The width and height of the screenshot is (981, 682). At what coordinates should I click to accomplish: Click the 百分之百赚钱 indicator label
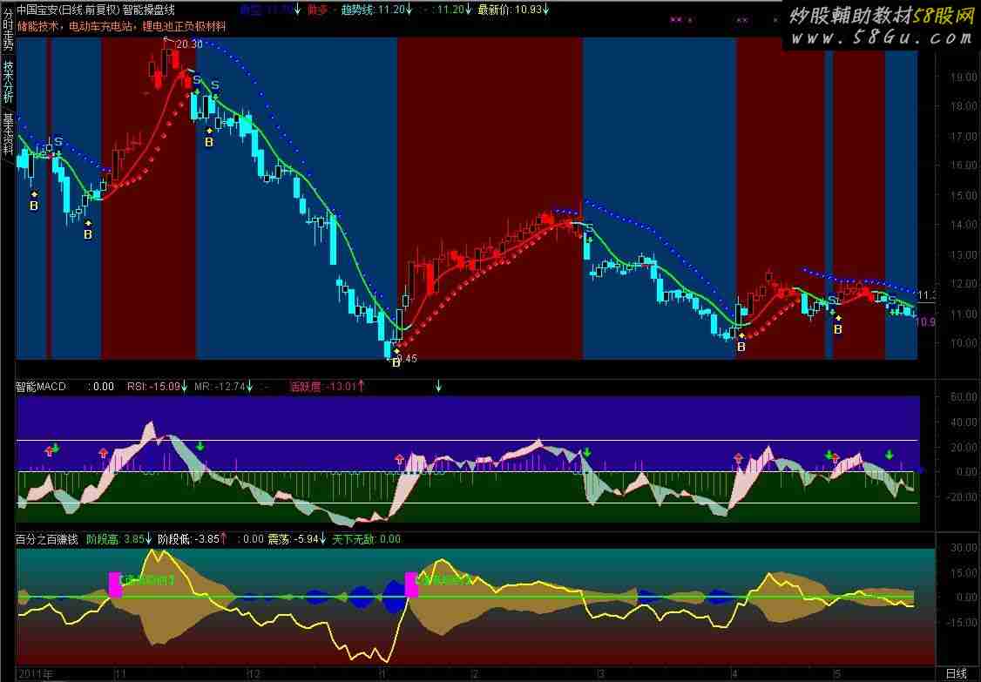[46, 539]
